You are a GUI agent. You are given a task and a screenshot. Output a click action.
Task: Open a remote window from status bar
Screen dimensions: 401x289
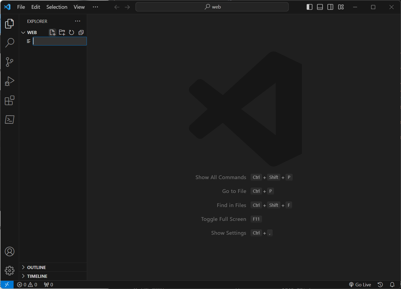tap(7, 284)
